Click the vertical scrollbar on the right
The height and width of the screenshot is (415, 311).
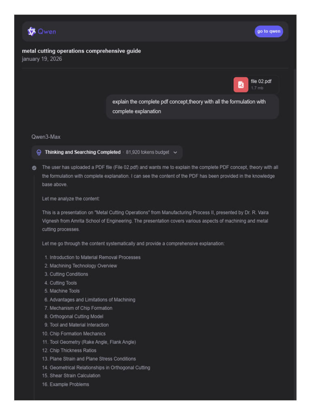tap(295, 234)
